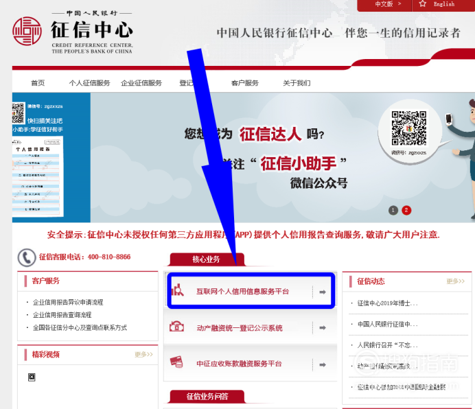This screenshot has width=475, height=409.
Task: Open the 个人征信服务 menu item
Action: [x=89, y=83]
